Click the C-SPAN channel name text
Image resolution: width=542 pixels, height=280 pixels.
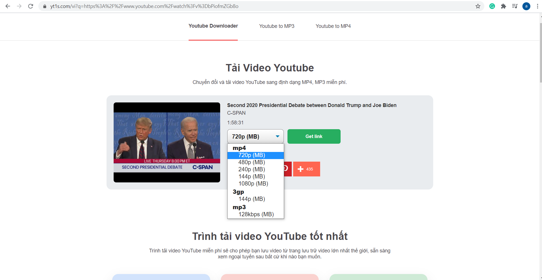(x=236, y=113)
